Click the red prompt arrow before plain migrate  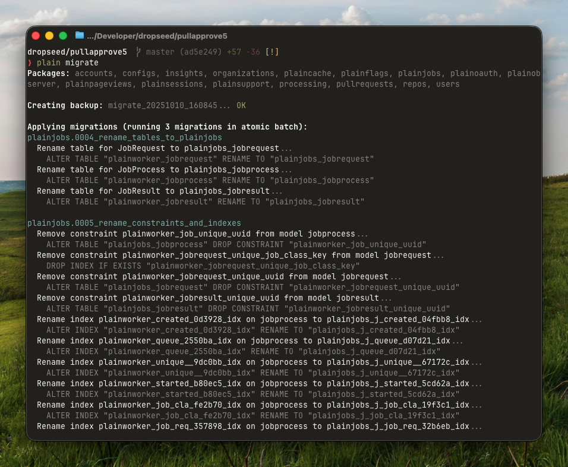point(30,63)
